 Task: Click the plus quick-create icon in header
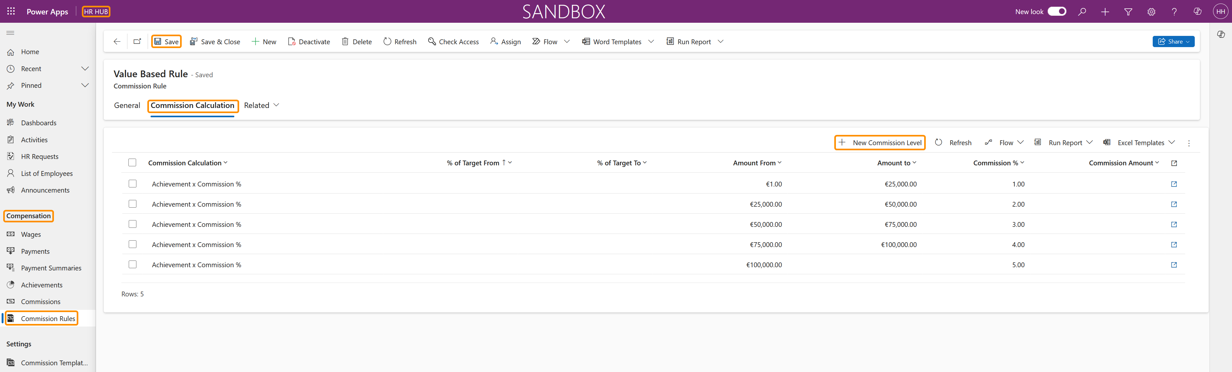click(x=1105, y=12)
